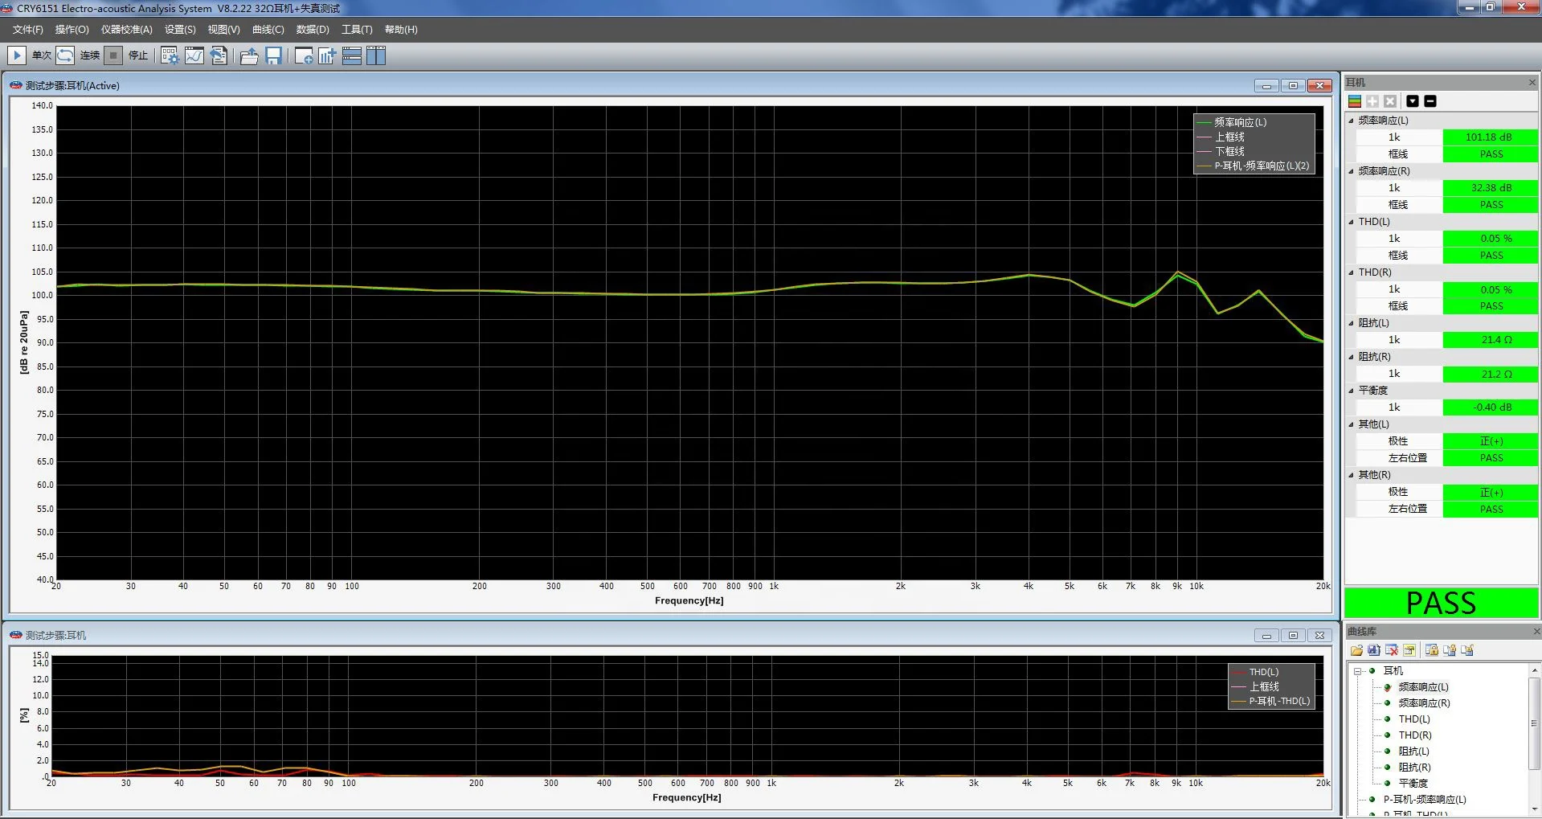Collapse the THD(R) results group

pos(1351,272)
